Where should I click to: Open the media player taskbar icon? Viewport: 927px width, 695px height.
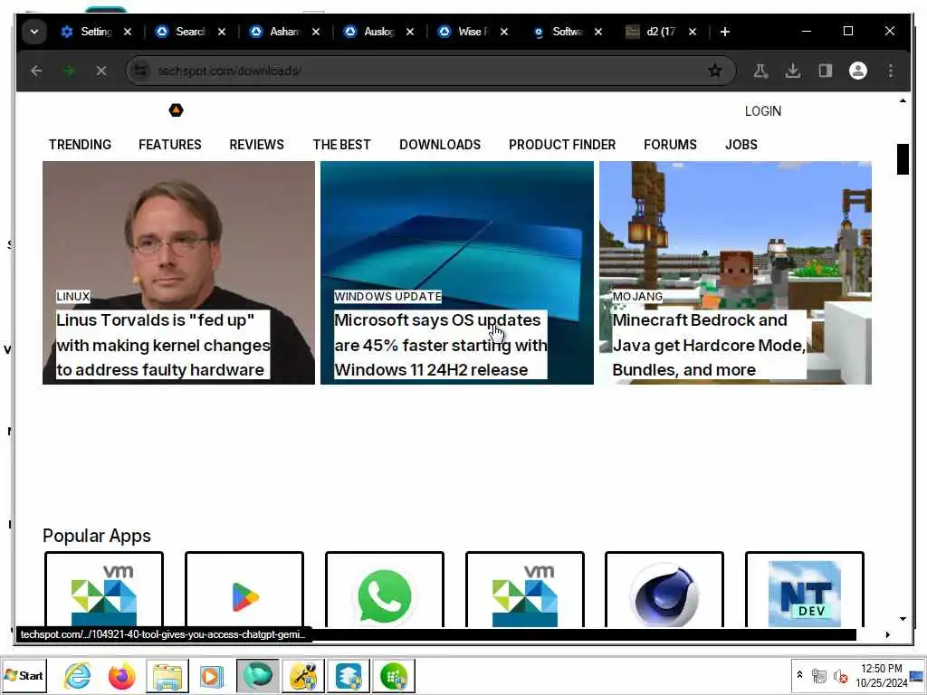tap(212, 675)
